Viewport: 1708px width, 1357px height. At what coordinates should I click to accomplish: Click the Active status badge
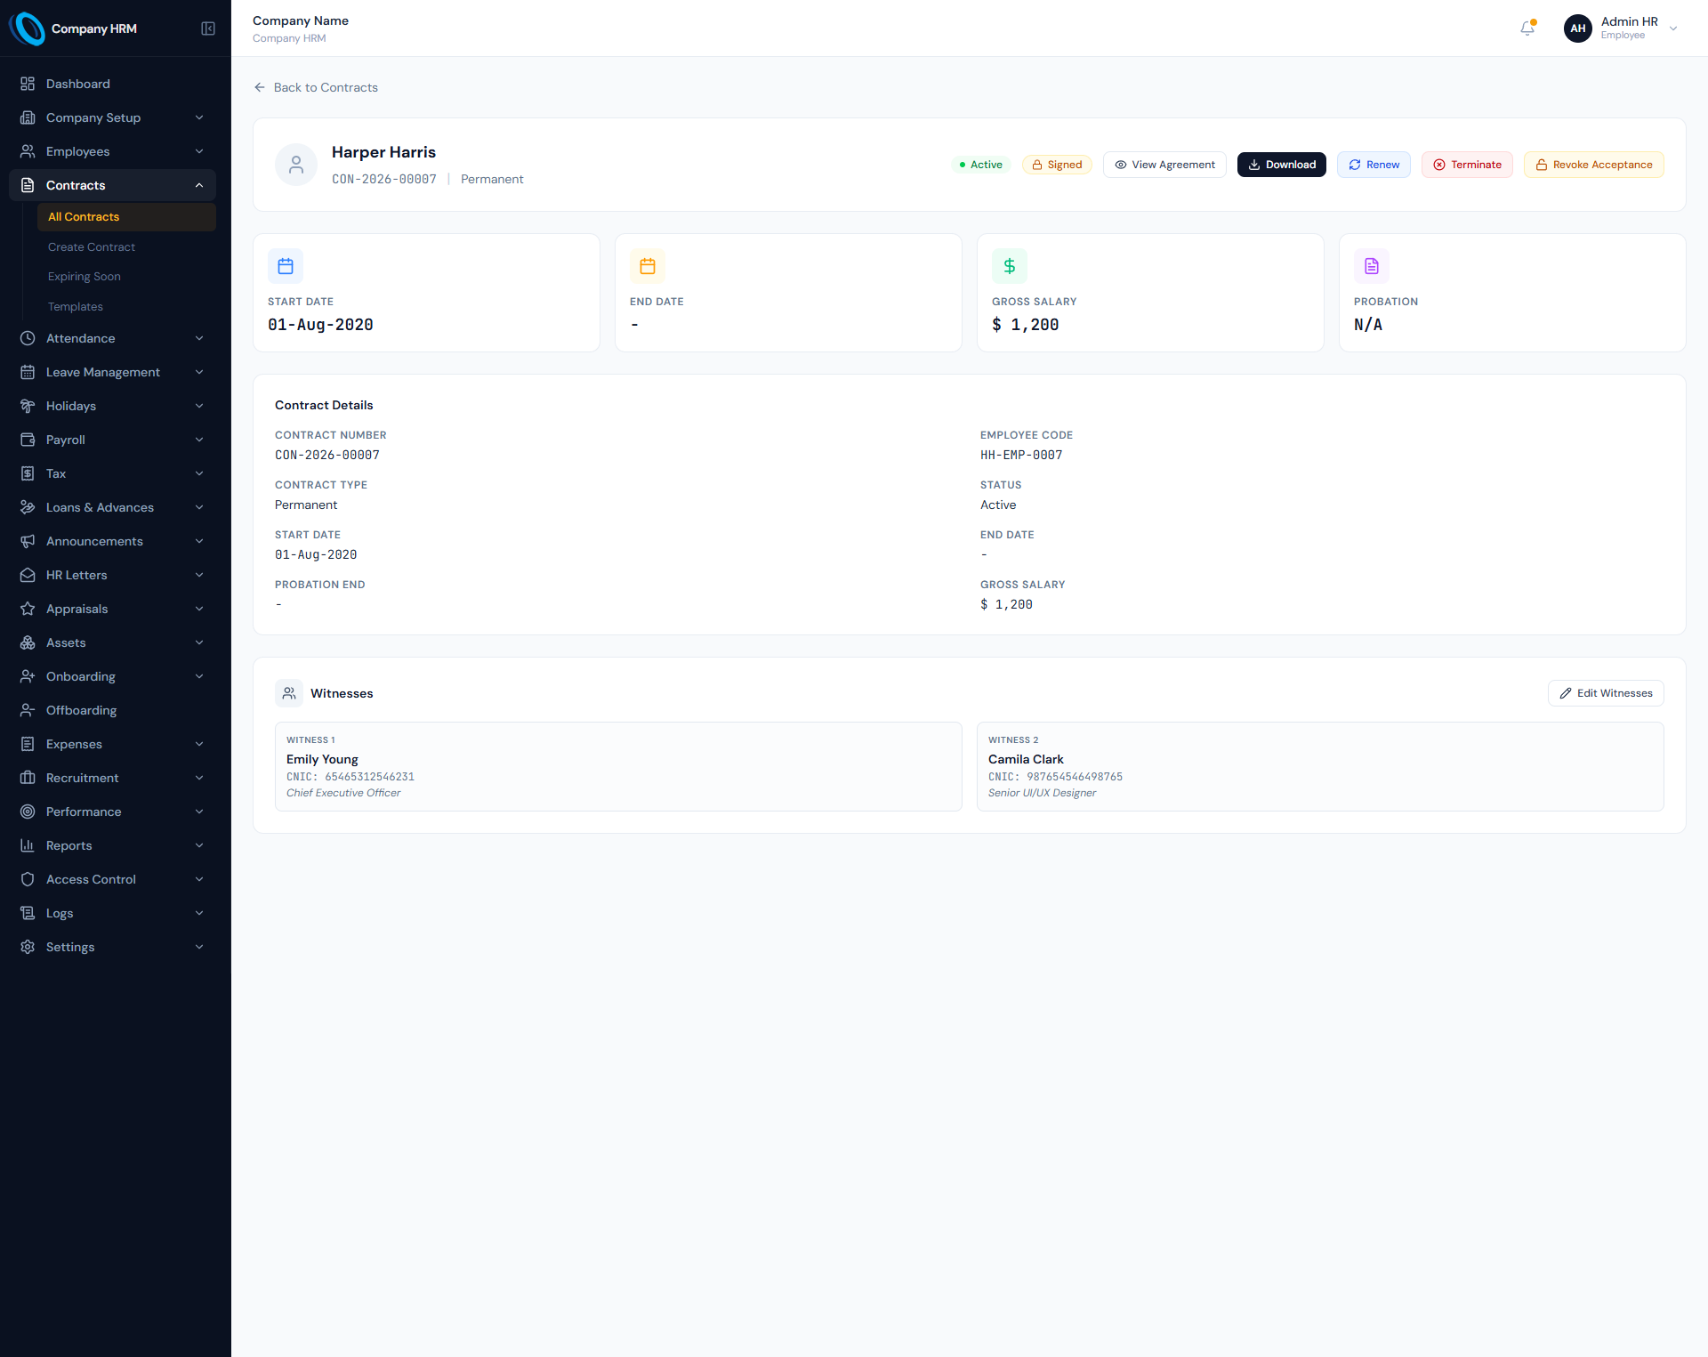(x=981, y=165)
